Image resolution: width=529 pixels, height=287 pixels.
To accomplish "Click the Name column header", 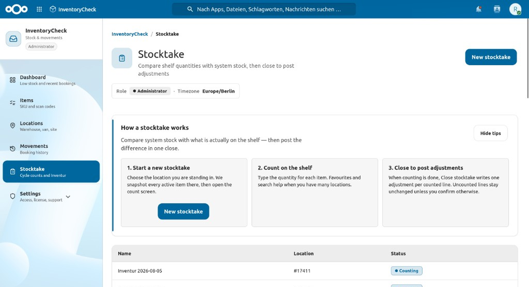I will tap(125, 254).
